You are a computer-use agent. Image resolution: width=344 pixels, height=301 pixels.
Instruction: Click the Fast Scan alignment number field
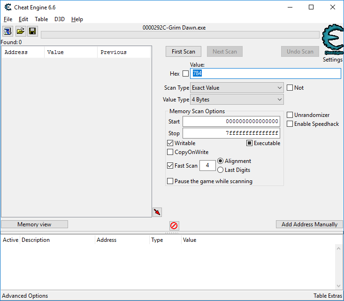point(207,166)
